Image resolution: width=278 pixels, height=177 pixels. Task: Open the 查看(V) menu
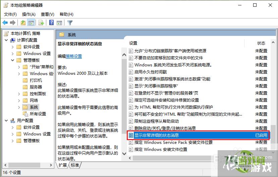tap(48, 14)
